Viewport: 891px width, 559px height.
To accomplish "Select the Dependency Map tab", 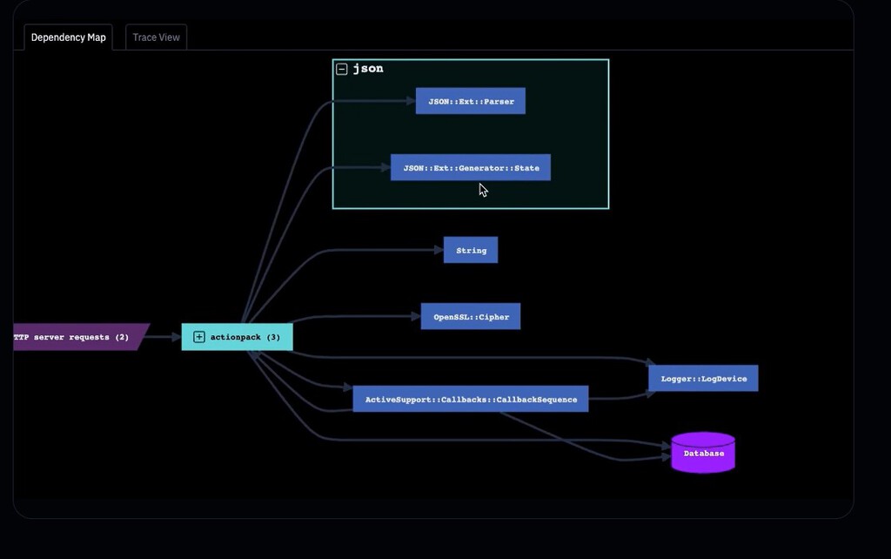I will coord(68,37).
